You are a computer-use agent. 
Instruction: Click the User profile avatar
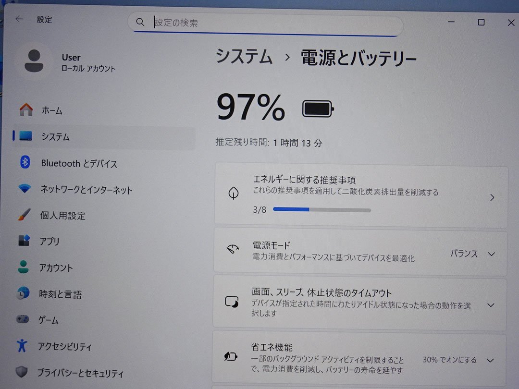[34, 61]
